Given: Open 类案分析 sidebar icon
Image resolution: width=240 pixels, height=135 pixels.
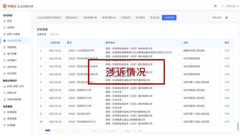Looking at the screenshot, I should (4, 93).
